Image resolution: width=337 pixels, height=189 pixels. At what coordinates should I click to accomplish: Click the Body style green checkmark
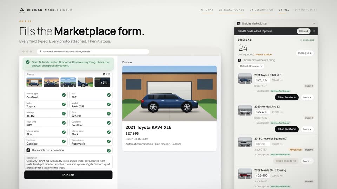coord(64,123)
